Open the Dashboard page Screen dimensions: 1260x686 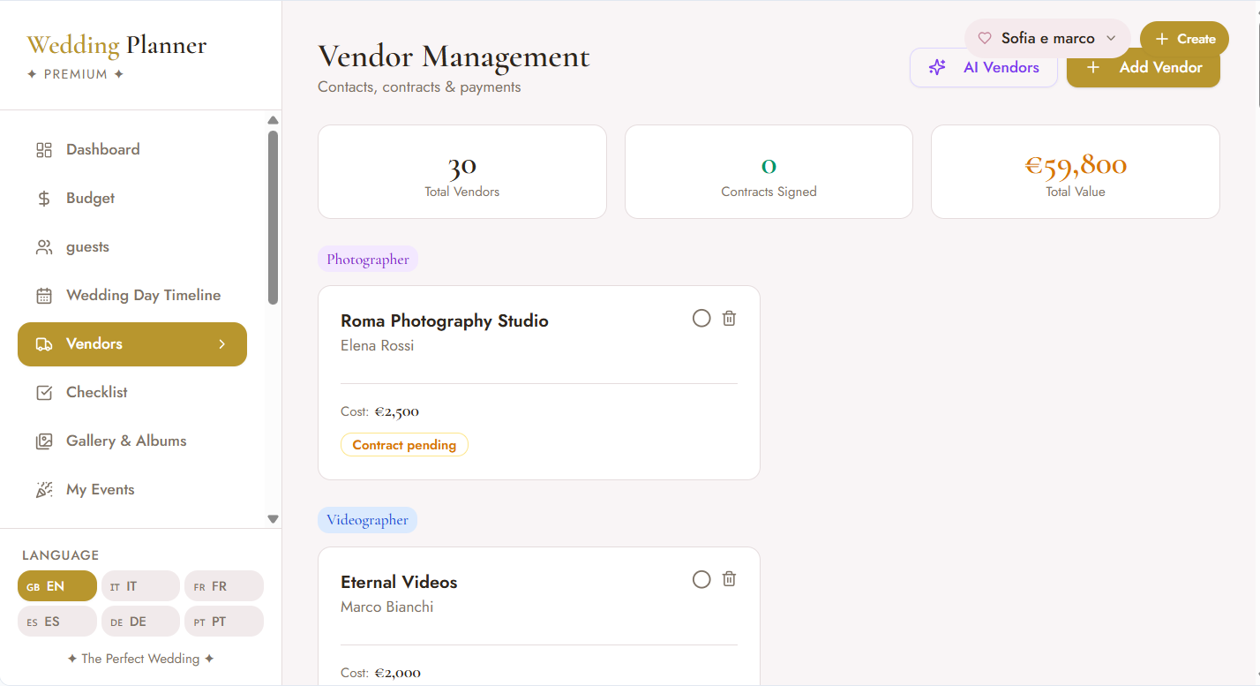[132, 150]
